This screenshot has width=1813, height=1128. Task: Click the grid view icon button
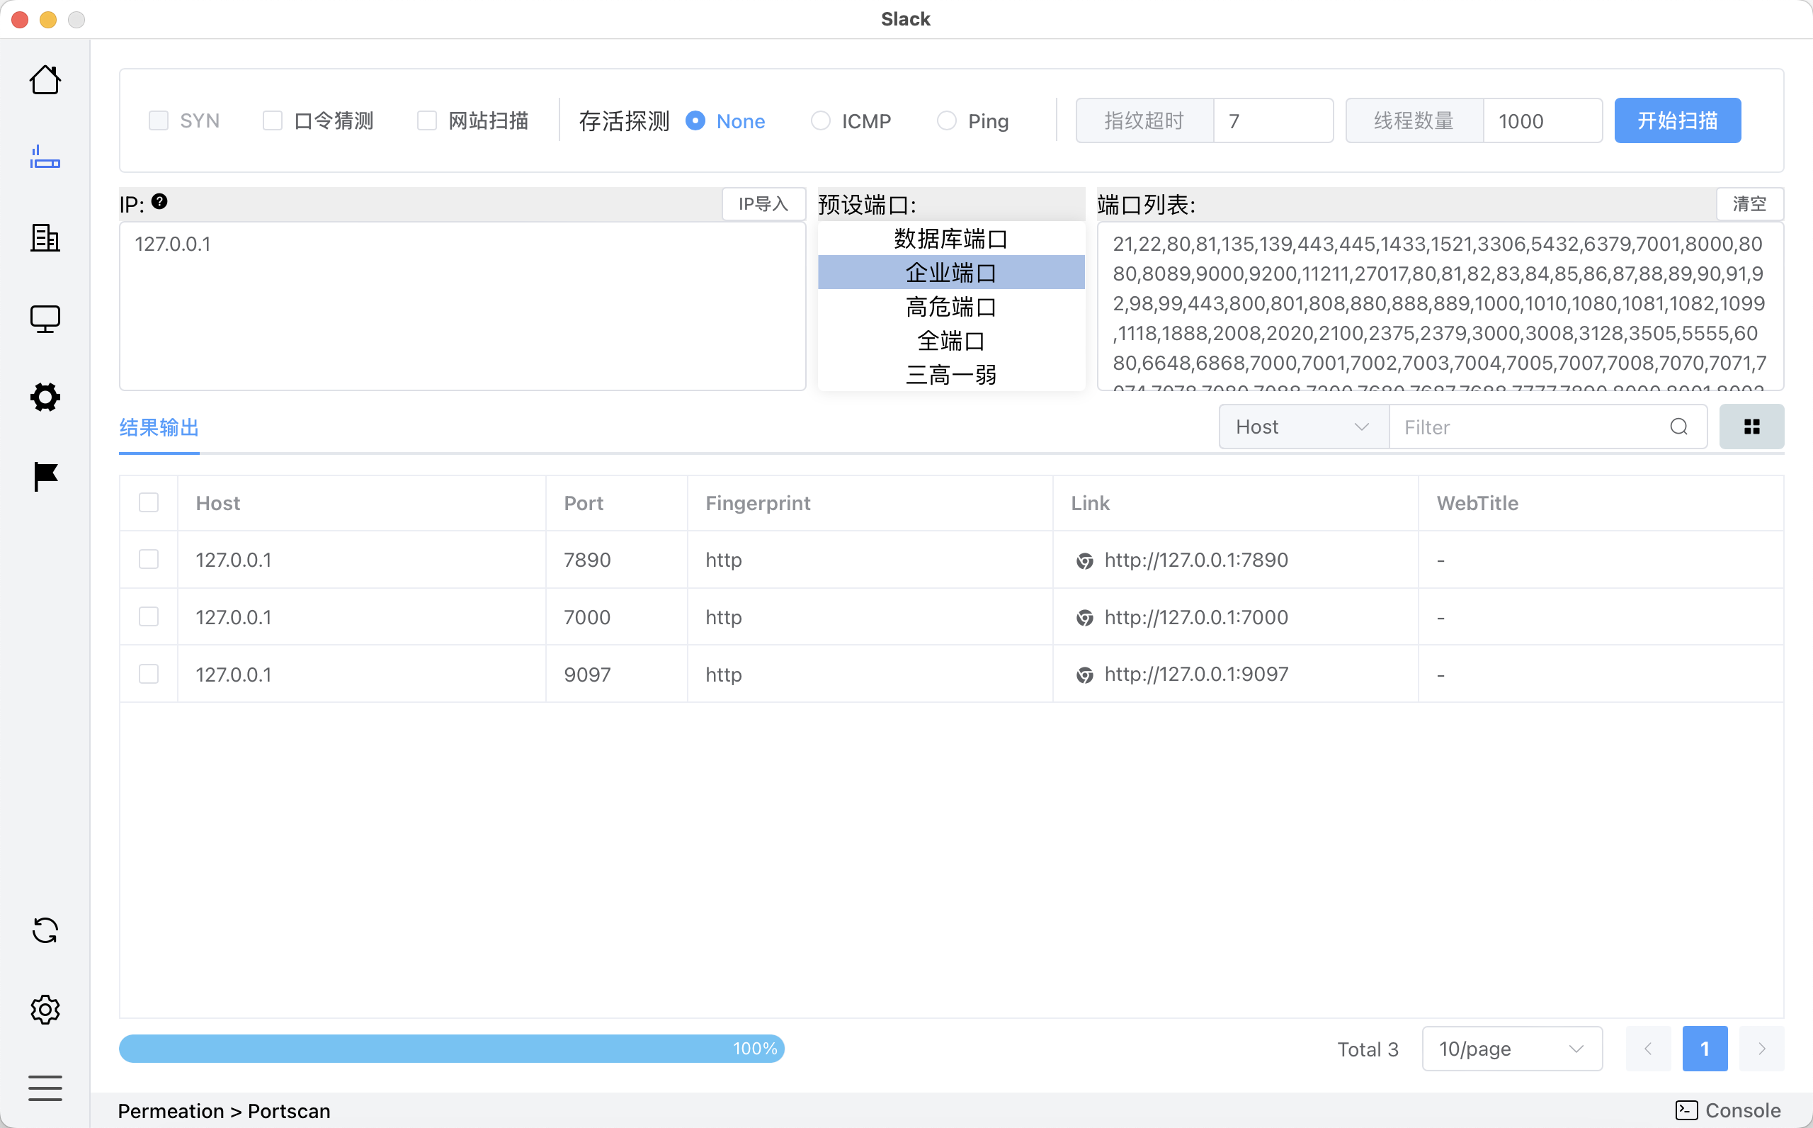[x=1751, y=427]
